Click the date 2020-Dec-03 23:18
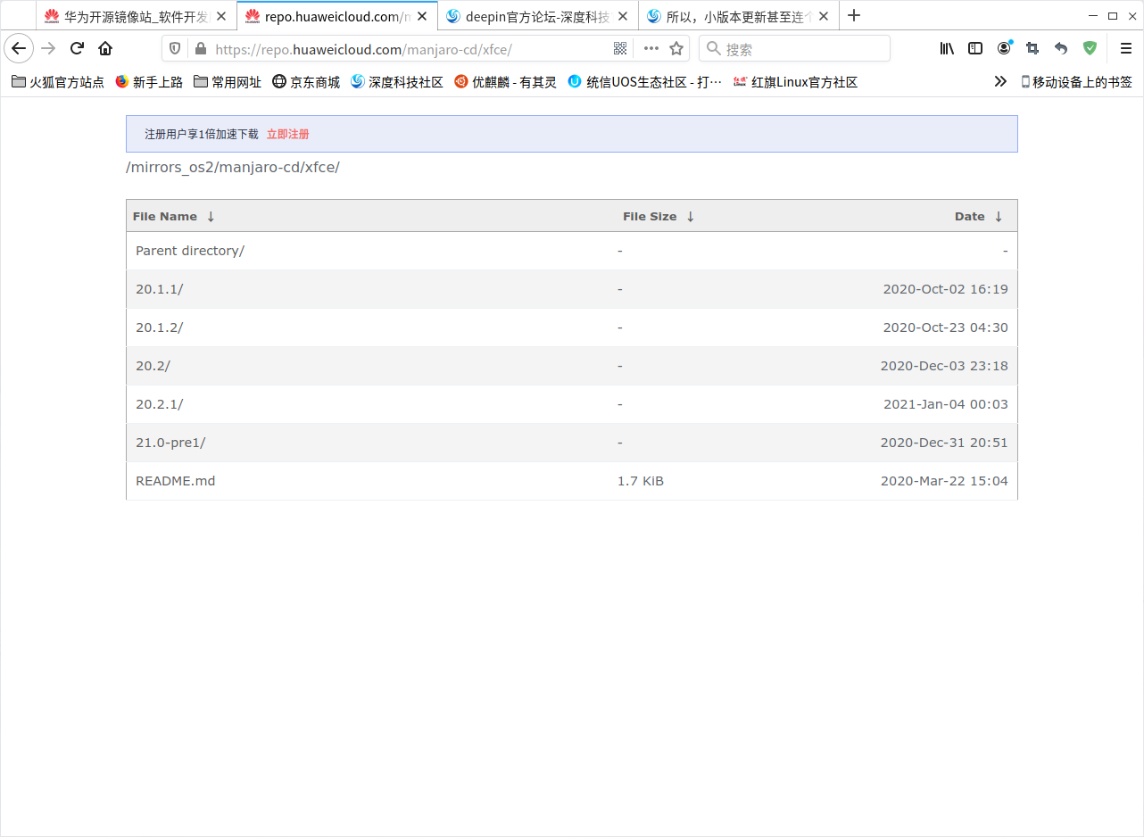This screenshot has height=837, width=1144. (944, 366)
